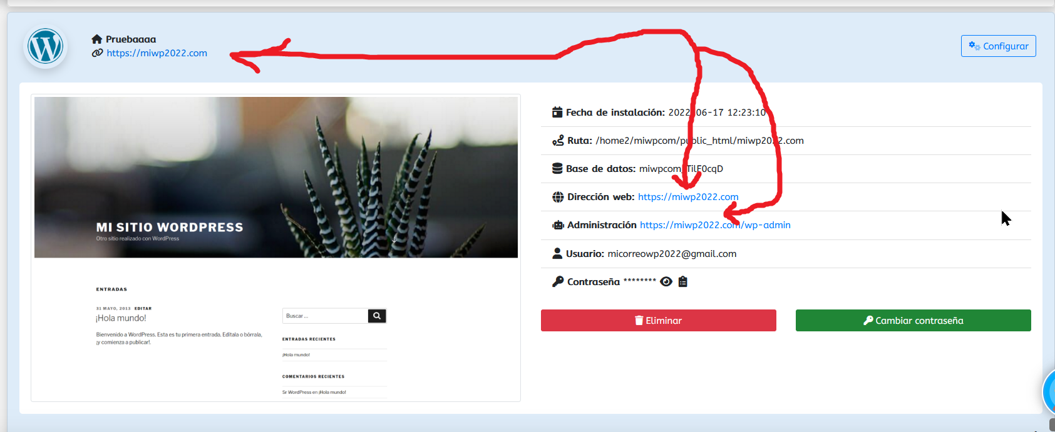Click the WordPress site preview thumbnail
1055x432 pixels.
click(x=276, y=248)
